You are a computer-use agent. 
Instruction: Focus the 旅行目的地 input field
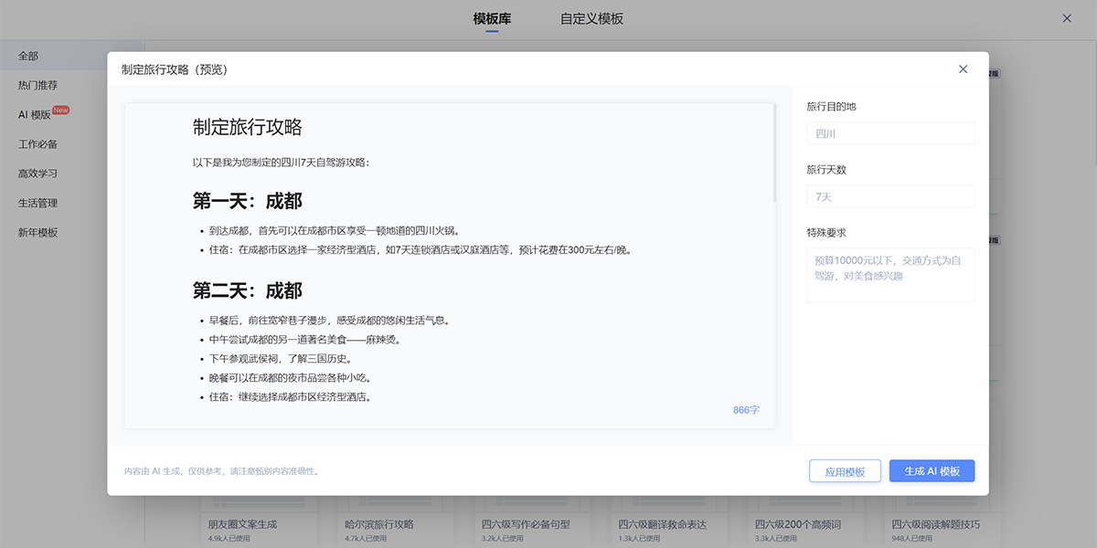tap(890, 134)
